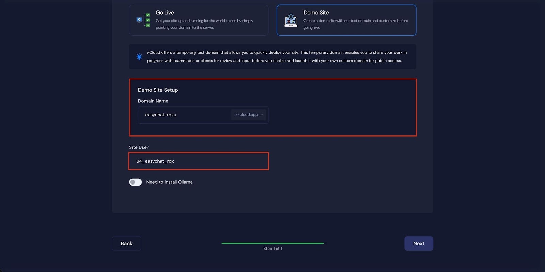545x272 pixels.
Task: Click the Go Live checklist icon
Action: pos(143,20)
